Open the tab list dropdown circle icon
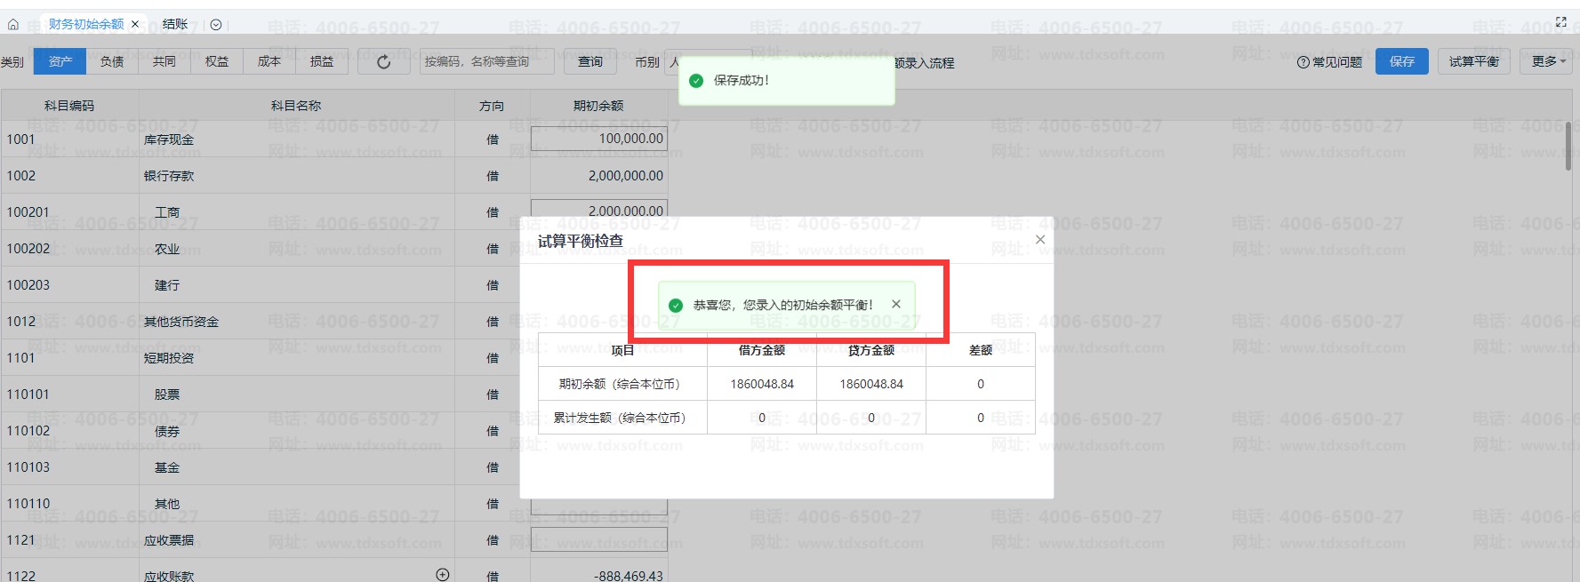 [216, 25]
